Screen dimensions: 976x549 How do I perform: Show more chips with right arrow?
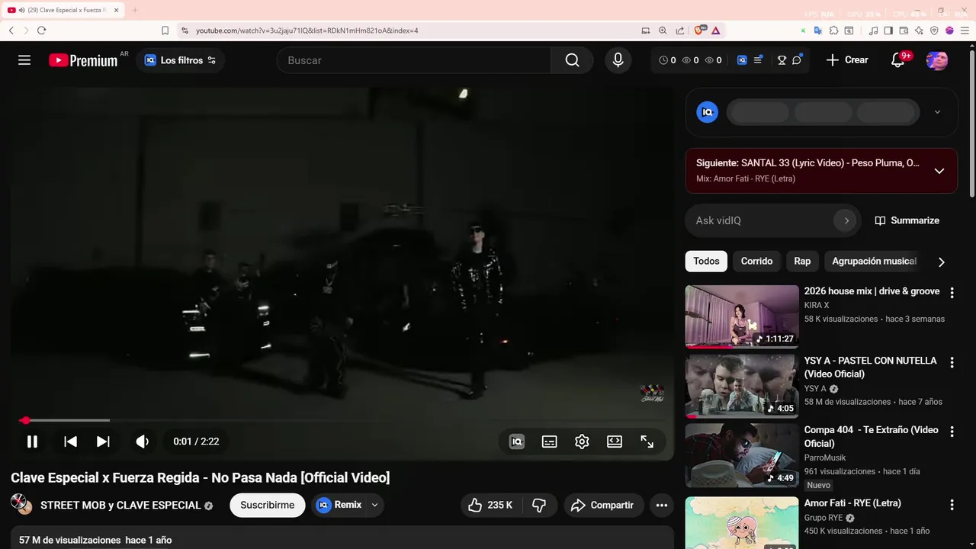click(941, 262)
